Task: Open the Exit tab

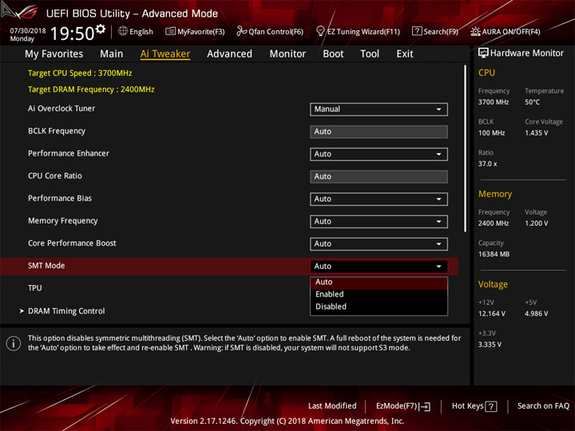Action: point(405,54)
